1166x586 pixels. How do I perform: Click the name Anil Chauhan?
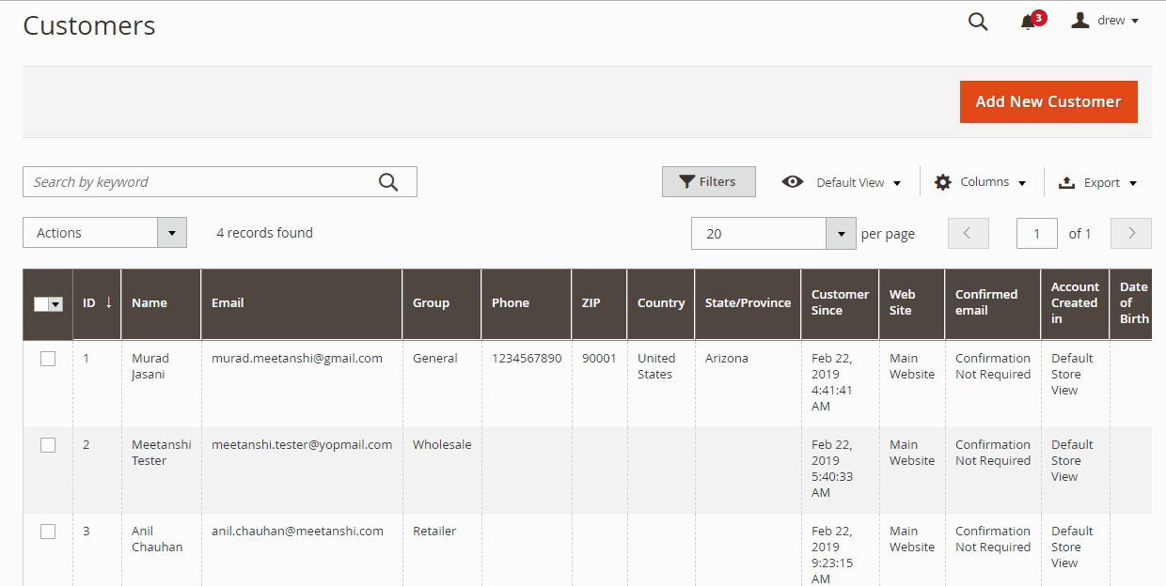[157, 539]
